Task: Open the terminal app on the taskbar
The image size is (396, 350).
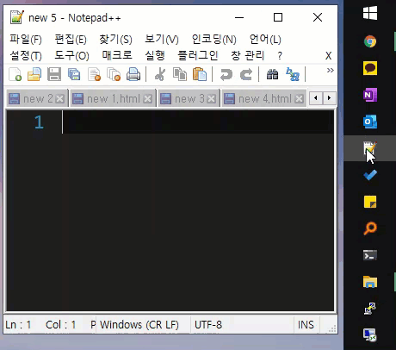Action: 370,255
